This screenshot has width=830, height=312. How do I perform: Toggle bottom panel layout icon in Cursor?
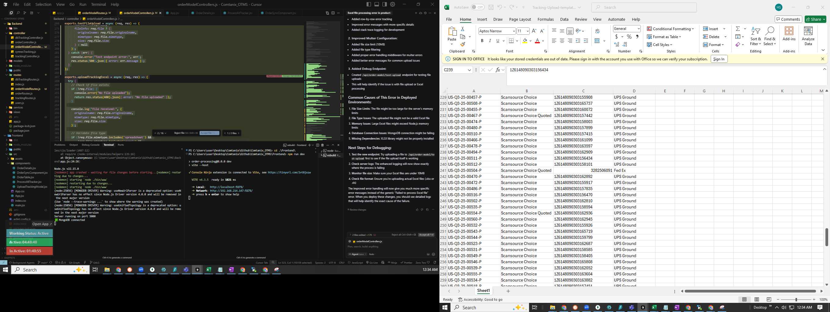[377, 4]
